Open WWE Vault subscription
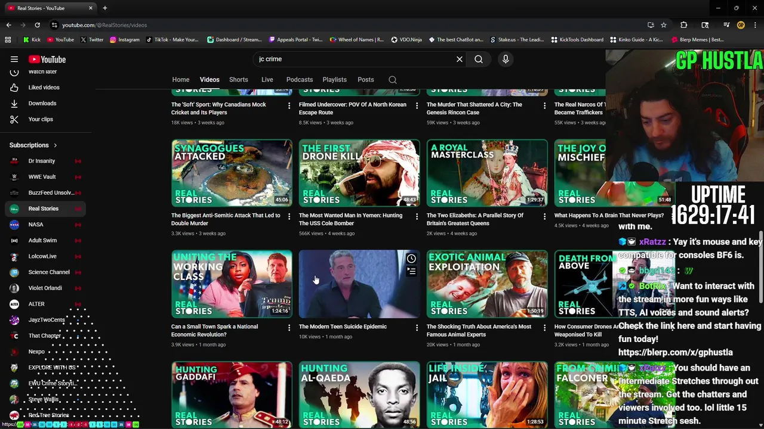The width and height of the screenshot is (764, 429). tap(45, 177)
